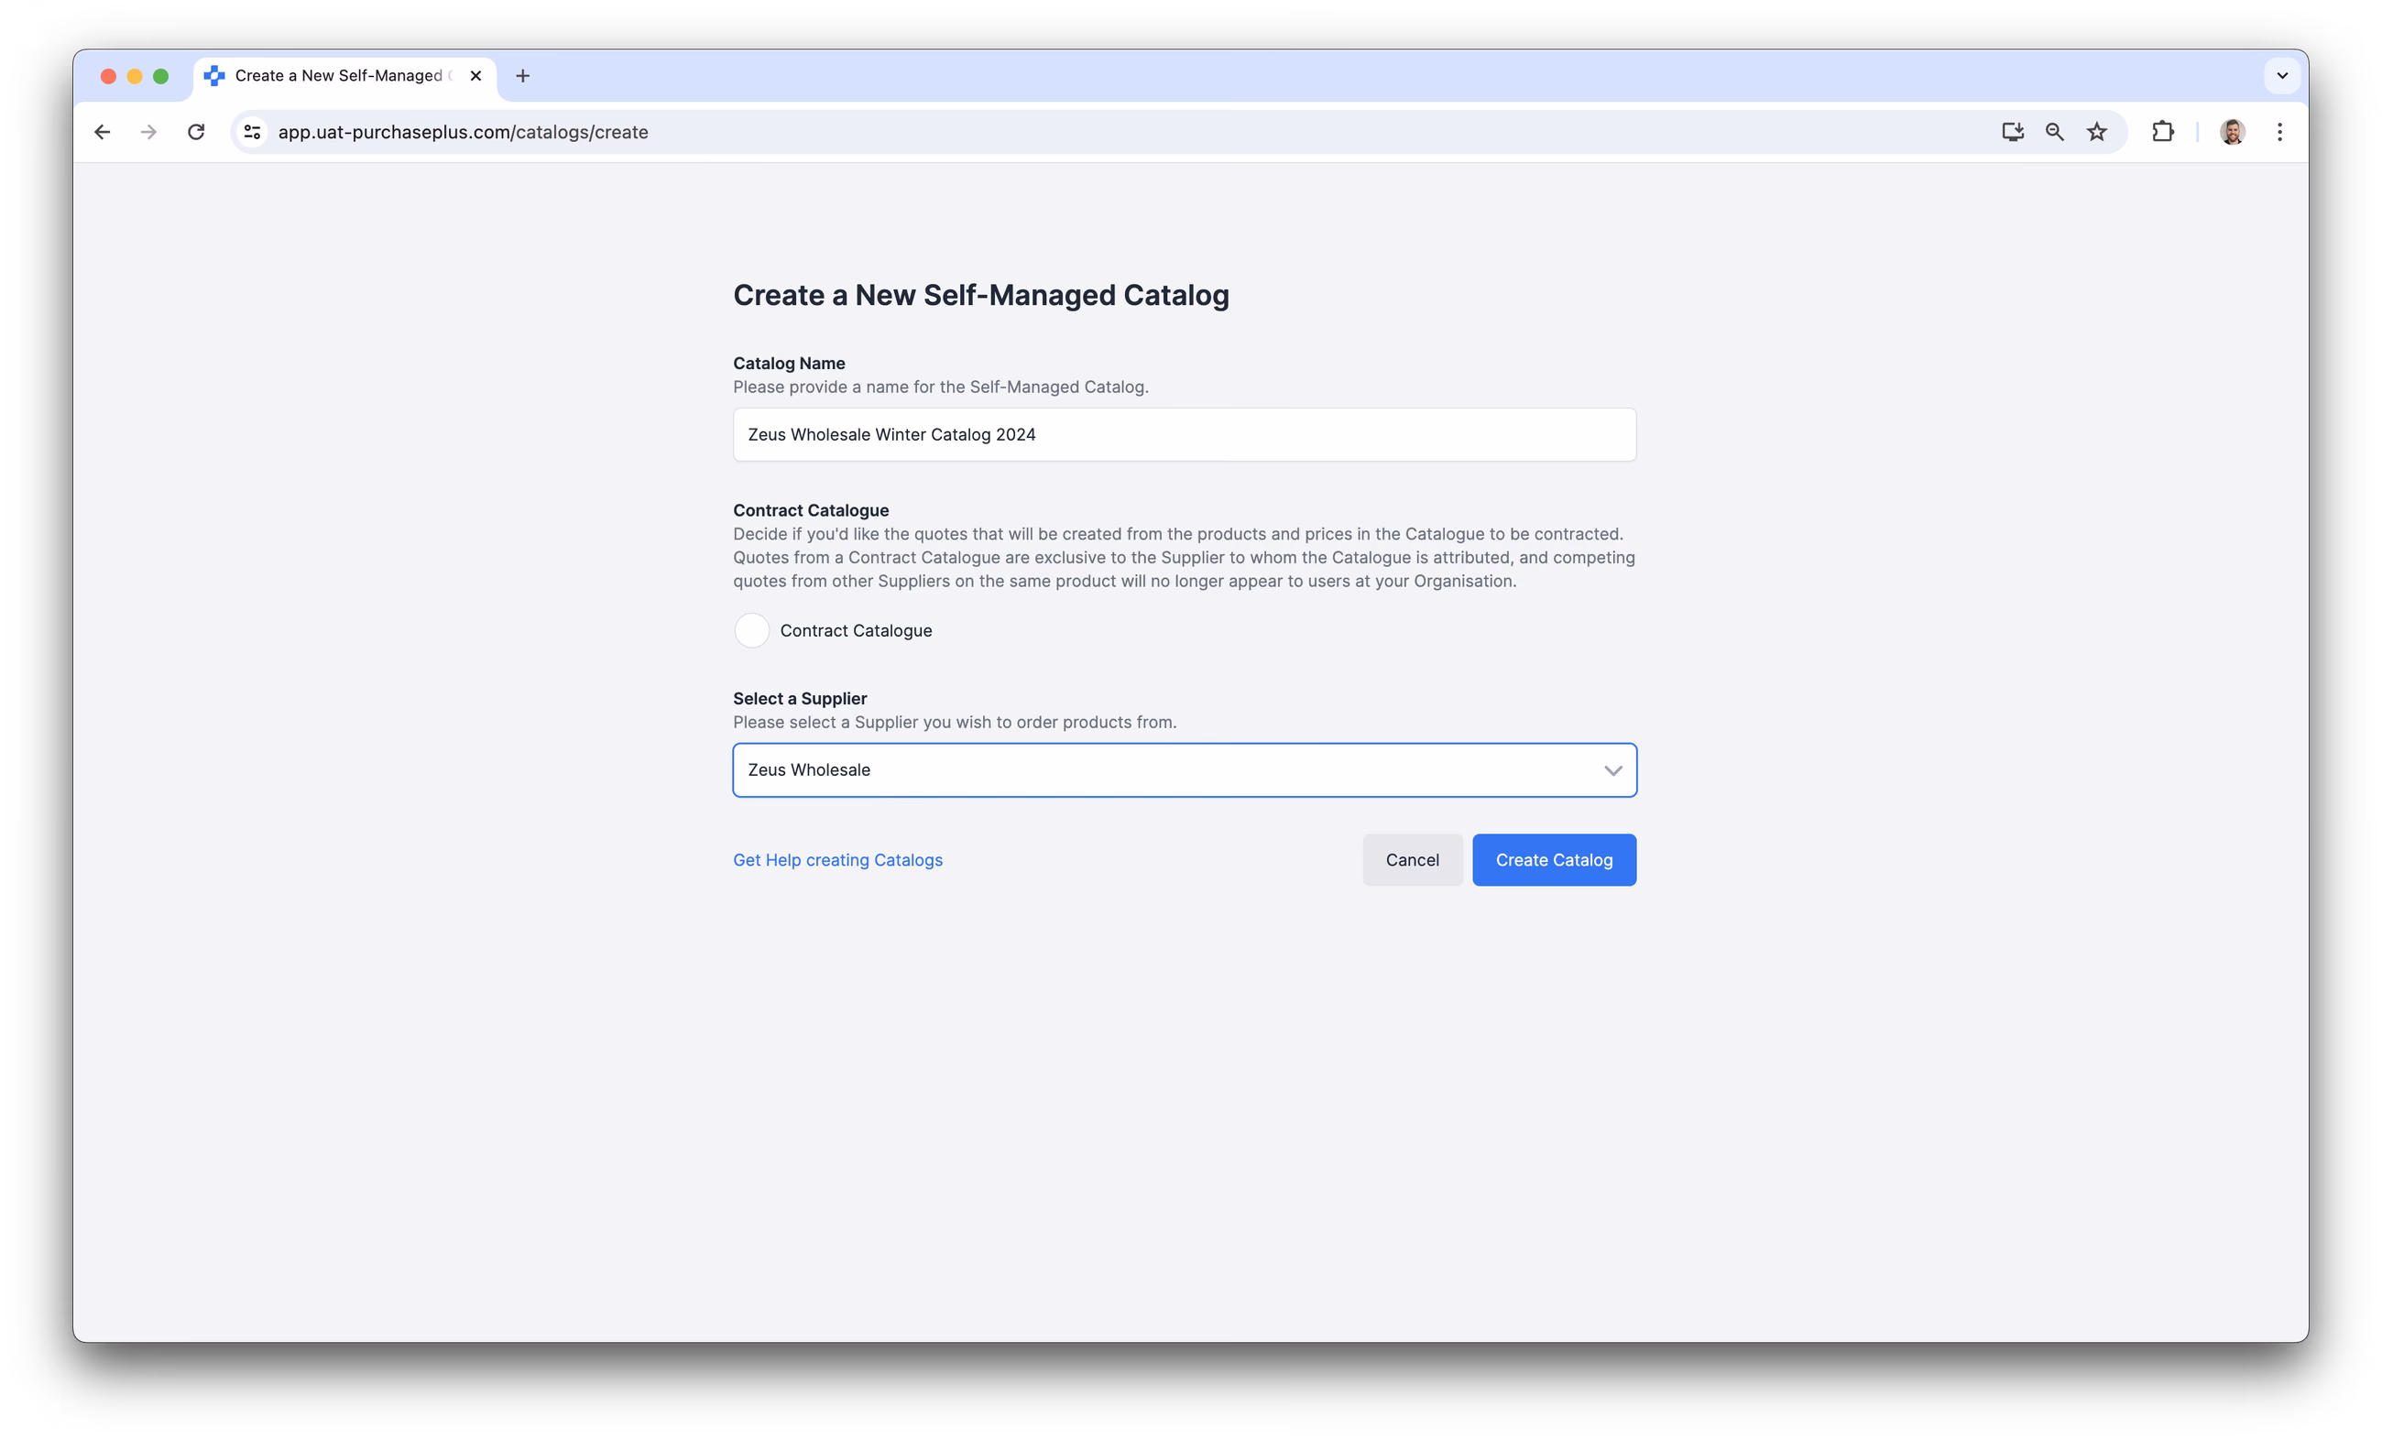Click the browser forward arrow
Viewport: 2382px width, 1439px height.
(x=148, y=133)
